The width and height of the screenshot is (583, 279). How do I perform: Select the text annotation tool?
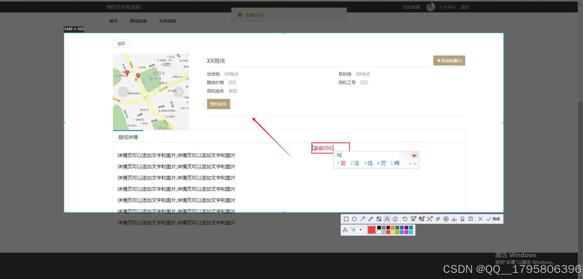click(x=387, y=219)
